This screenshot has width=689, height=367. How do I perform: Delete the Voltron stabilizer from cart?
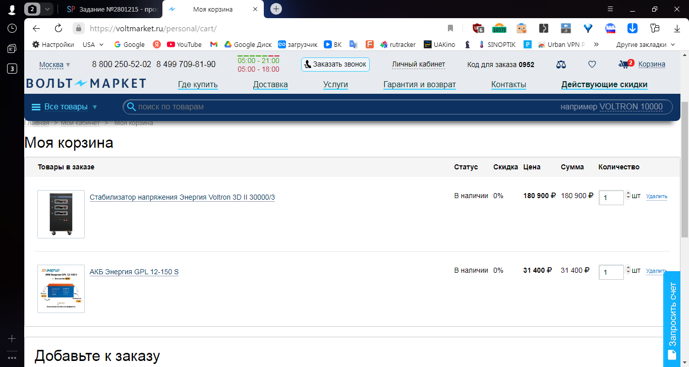[x=656, y=197]
